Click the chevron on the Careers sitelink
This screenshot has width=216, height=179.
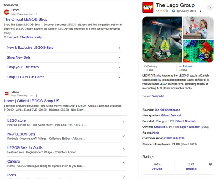(x=124, y=163)
